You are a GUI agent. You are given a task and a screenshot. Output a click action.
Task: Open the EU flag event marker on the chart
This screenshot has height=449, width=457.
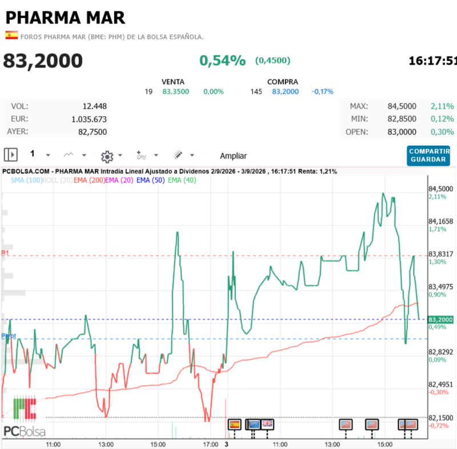(253, 425)
